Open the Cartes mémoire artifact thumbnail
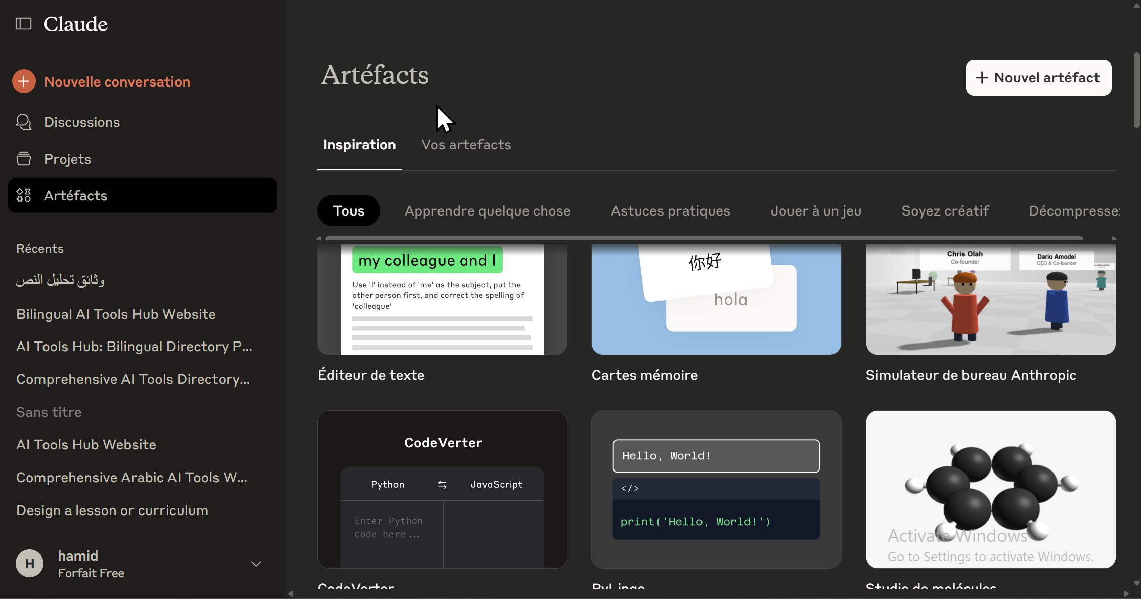 tap(716, 299)
